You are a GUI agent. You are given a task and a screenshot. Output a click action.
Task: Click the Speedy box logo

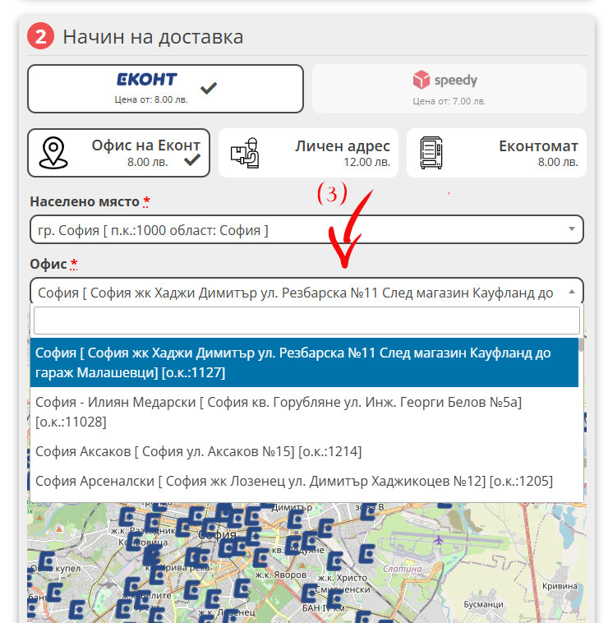[x=421, y=80]
